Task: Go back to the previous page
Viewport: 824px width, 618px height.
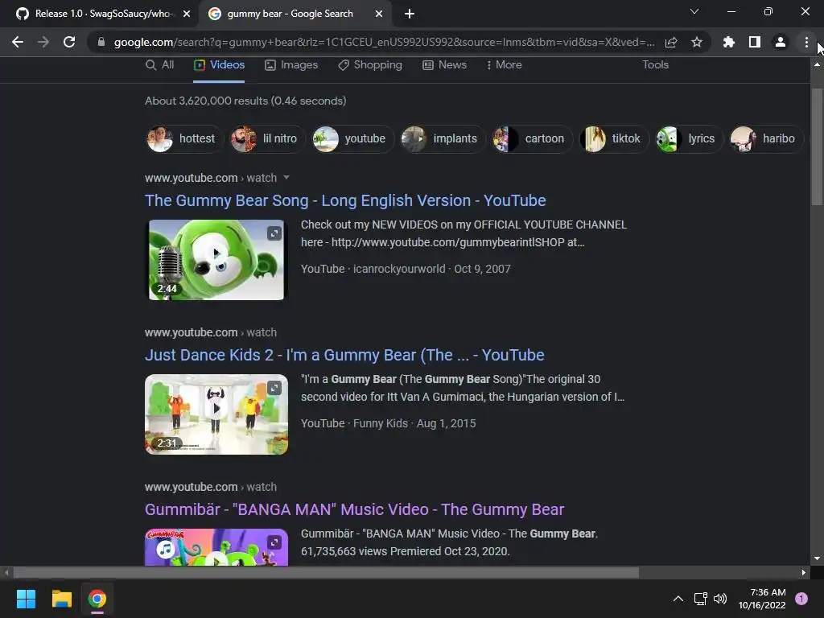Action: 18,42
